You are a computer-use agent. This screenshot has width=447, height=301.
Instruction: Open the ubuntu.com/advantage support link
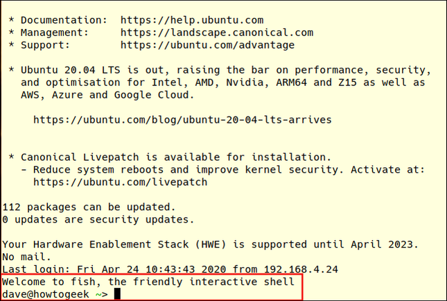click(207, 45)
